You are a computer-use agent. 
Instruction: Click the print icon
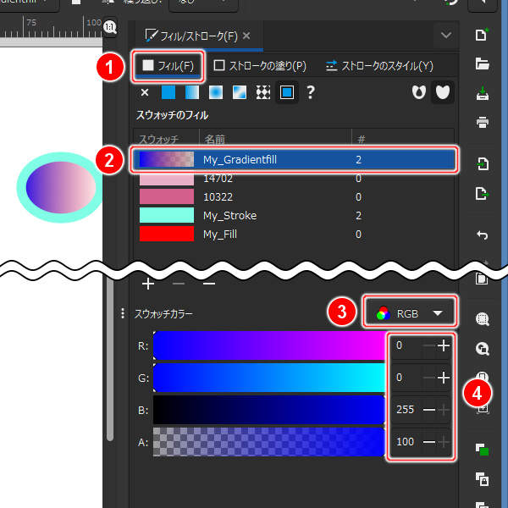[x=482, y=123]
